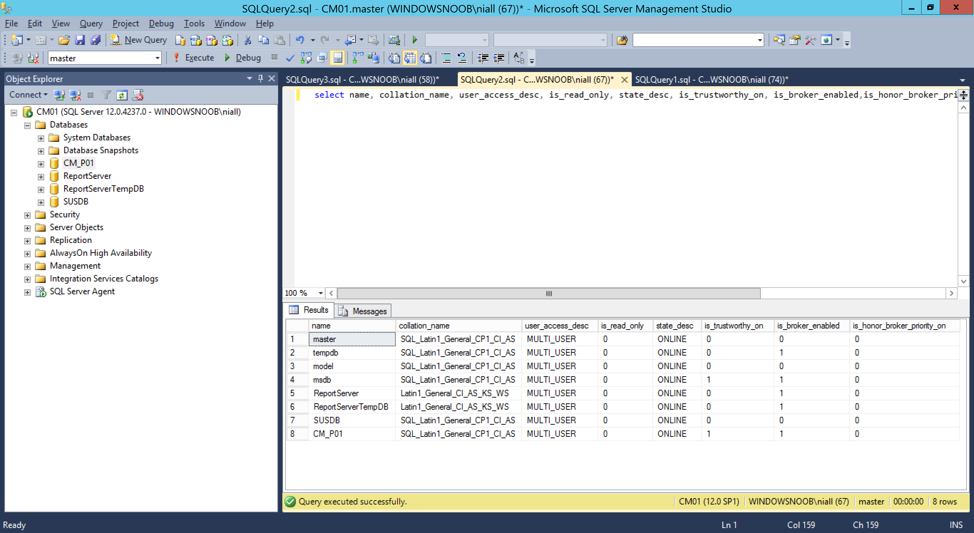974x533 pixels.
Task: Expand the SUSDB database node
Action: point(41,202)
